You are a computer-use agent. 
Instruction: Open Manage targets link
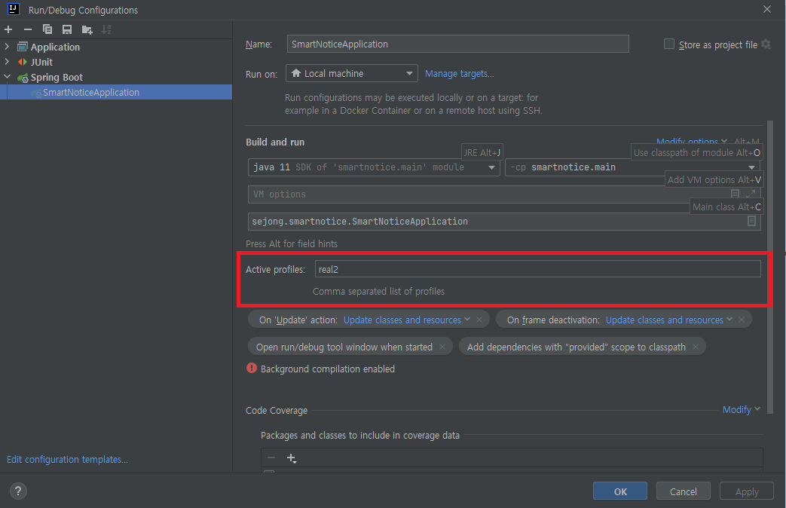459,73
